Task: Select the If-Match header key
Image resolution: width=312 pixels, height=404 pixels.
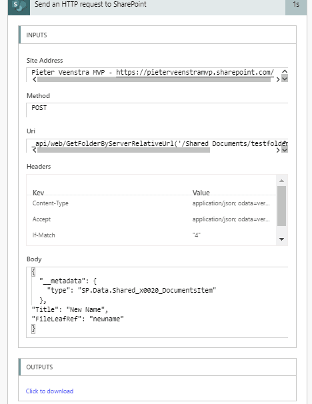Action: 43,235
